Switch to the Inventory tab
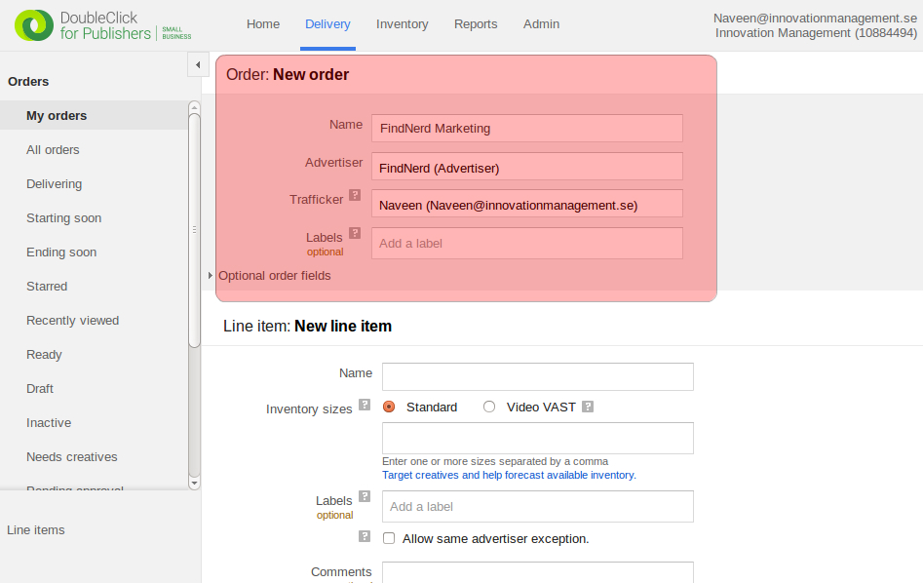This screenshot has width=923, height=583. pyautogui.click(x=403, y=24)
